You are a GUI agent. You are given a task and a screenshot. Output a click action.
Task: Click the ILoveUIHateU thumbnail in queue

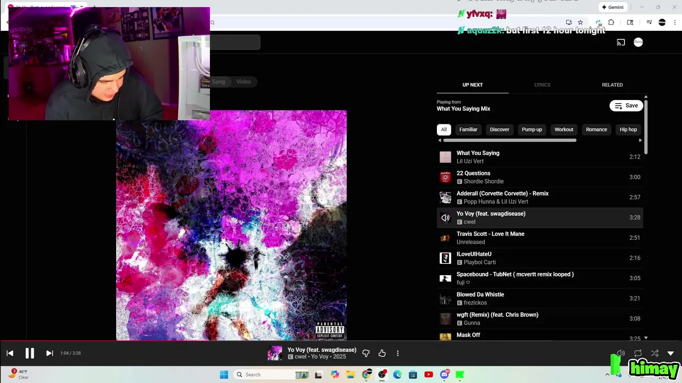click(445, 258)
